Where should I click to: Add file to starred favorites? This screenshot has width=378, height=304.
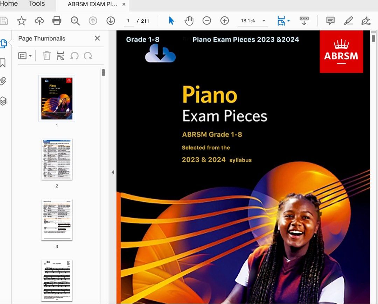pos(22,21)
